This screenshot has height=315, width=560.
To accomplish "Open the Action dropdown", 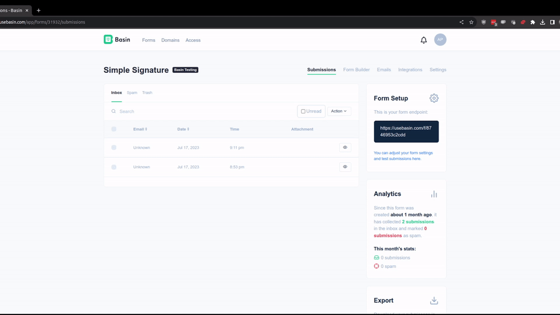I will coord(339,111).
